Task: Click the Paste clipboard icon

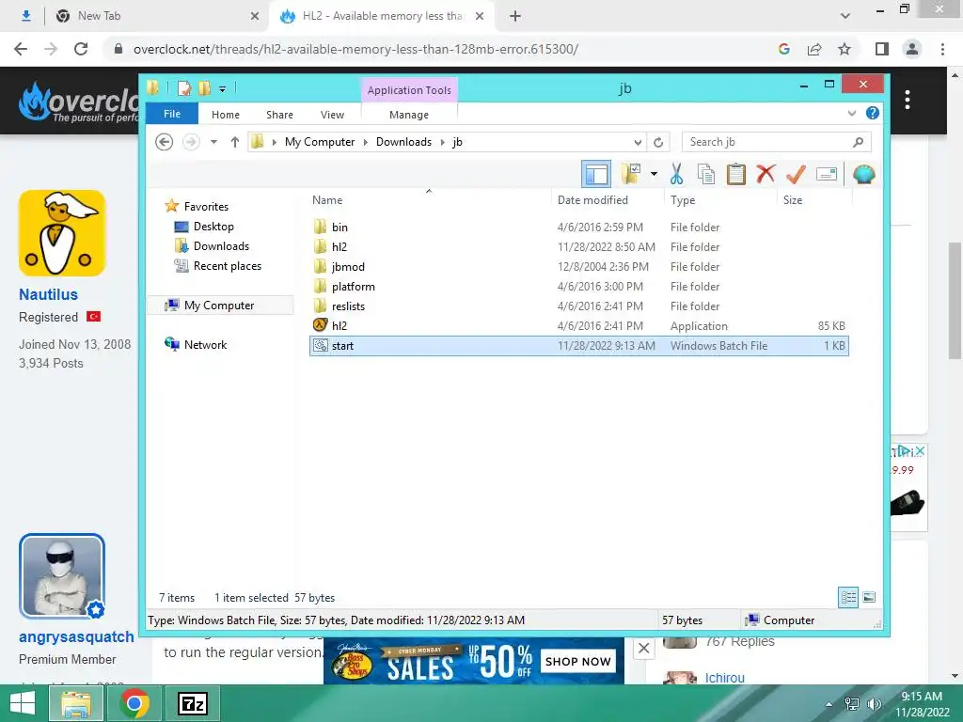Action: (x=735, y=174)
